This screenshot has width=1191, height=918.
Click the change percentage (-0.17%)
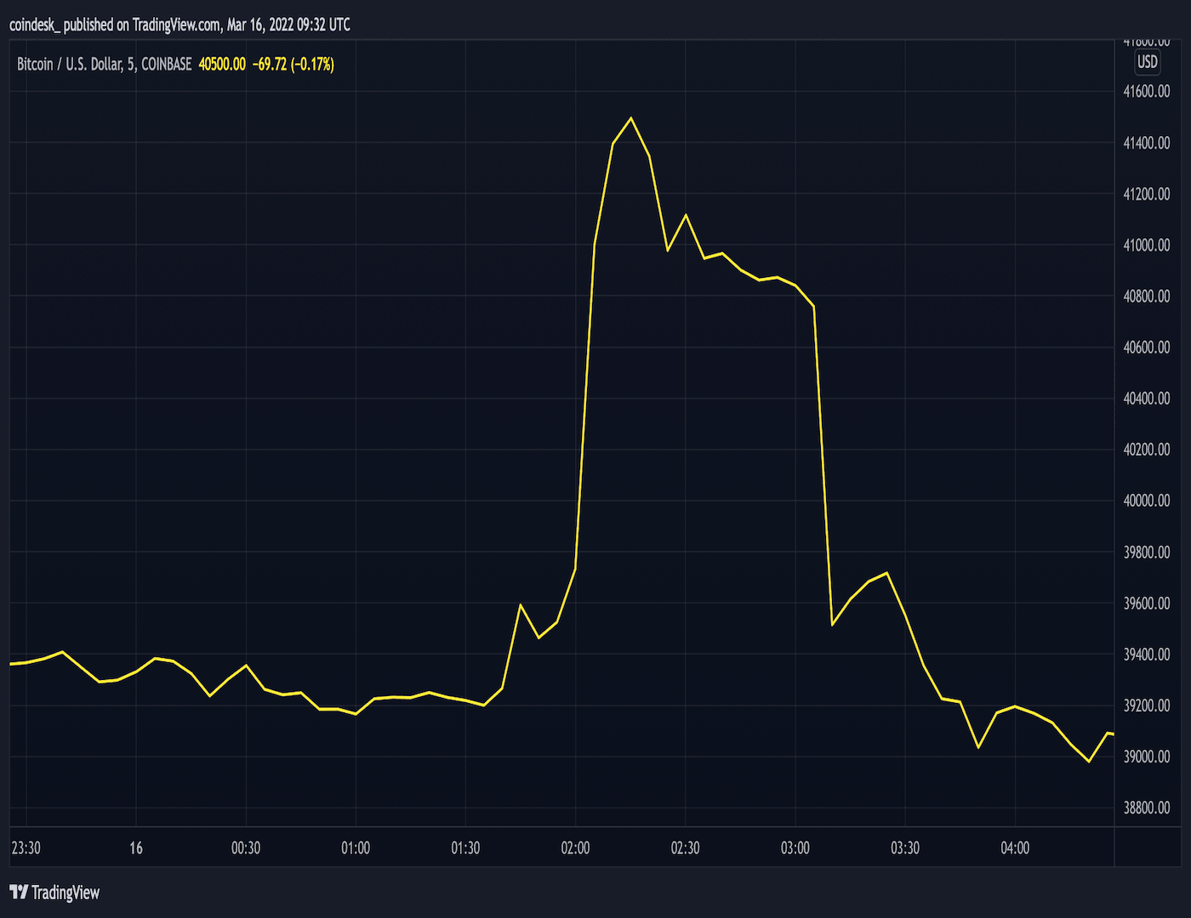312,63
